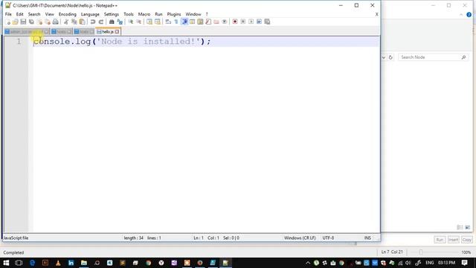Toggle Show All Characters paragraph icon

(x=176, y=22)
